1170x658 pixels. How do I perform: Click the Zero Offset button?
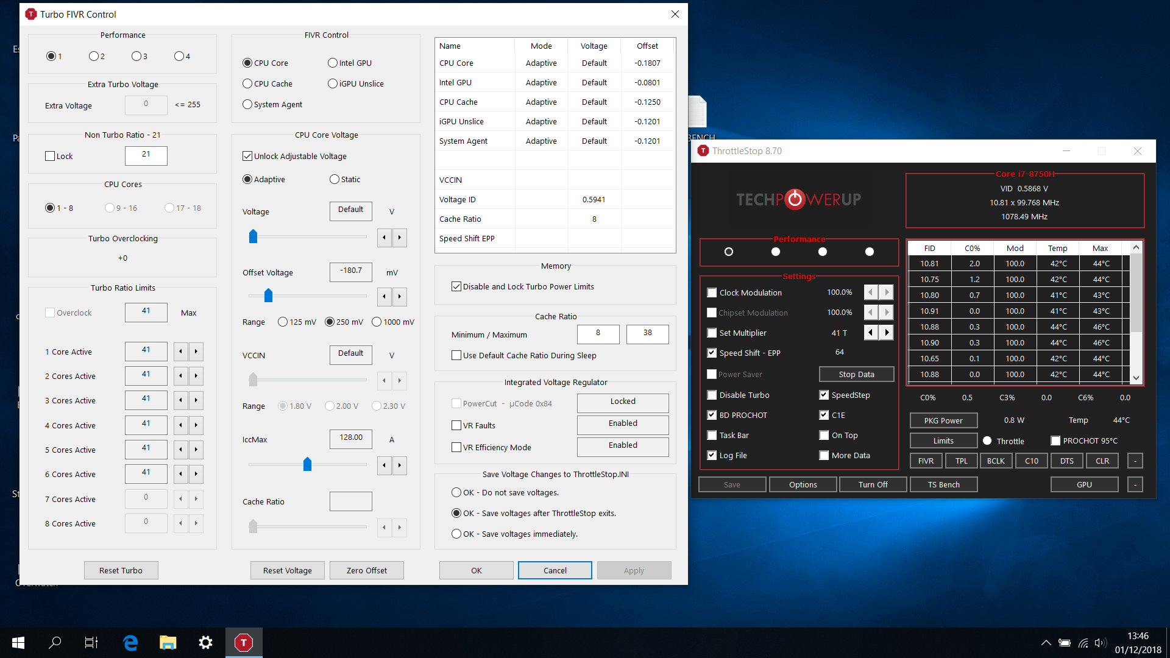(366, 570)
